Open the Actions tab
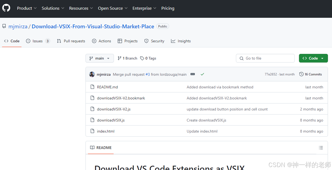Screen dimensions: 332x170 101,41
